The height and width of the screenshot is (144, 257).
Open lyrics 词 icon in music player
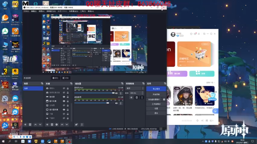point(207,121)
